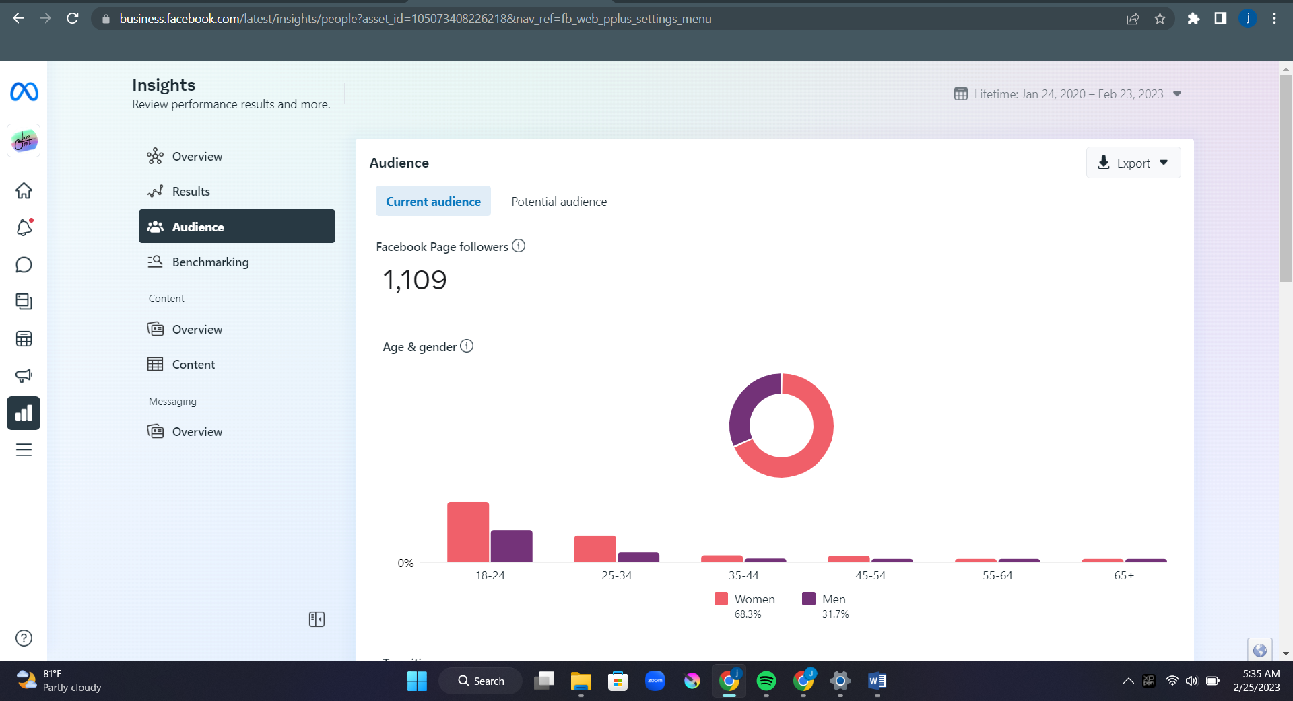Open Posts and stories icon

(x=24, y=301)
